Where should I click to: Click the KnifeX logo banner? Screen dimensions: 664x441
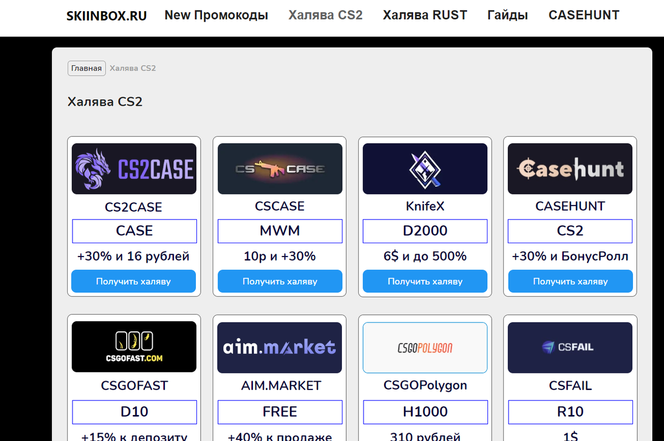click(x=425, y=169)
